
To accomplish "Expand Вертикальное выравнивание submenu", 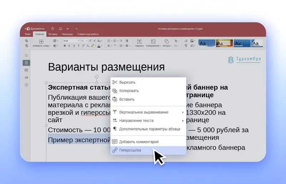I will pyautogui.click(x=148, y=112).
